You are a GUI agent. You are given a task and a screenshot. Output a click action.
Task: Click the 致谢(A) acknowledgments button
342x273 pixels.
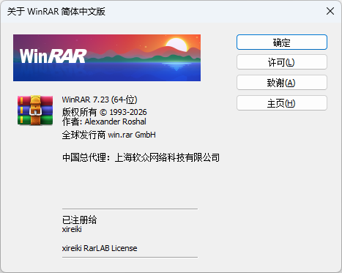tap(282, 83)
